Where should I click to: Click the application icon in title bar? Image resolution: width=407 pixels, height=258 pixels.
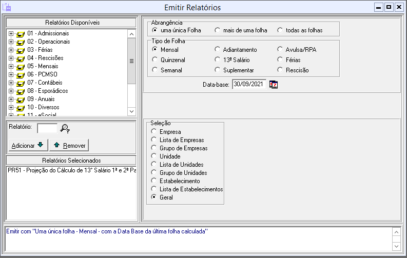(7, 7)
